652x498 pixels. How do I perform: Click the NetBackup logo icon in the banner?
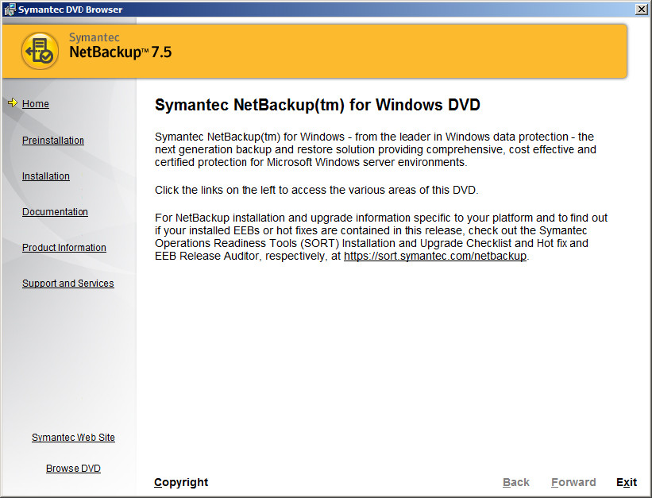pos(40,50)
